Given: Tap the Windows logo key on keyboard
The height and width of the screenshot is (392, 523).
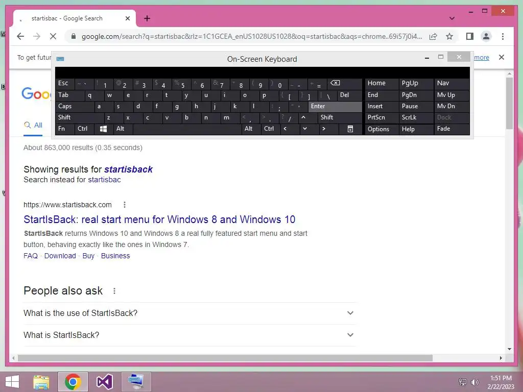Looking at the screenshot, I should 103,129.
